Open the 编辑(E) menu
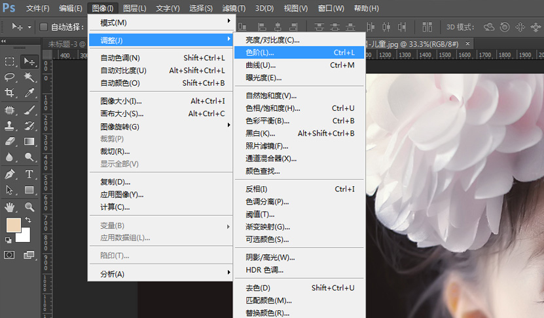The width and height of the screenshot is (544, 318). tap(71, 8)
